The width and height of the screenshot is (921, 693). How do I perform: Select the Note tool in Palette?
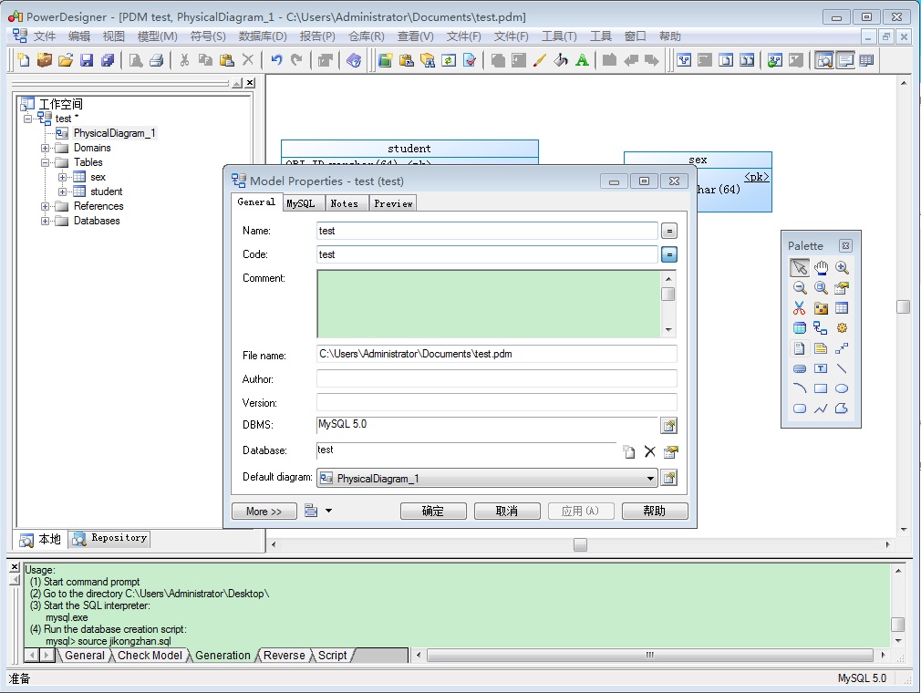[821, 348]
